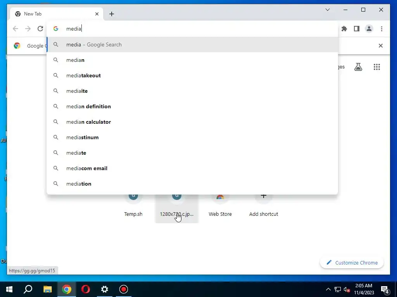Dismiss the Google Chrome info bar
Viewport: 397px width, 297px height.
pos(380,46)
